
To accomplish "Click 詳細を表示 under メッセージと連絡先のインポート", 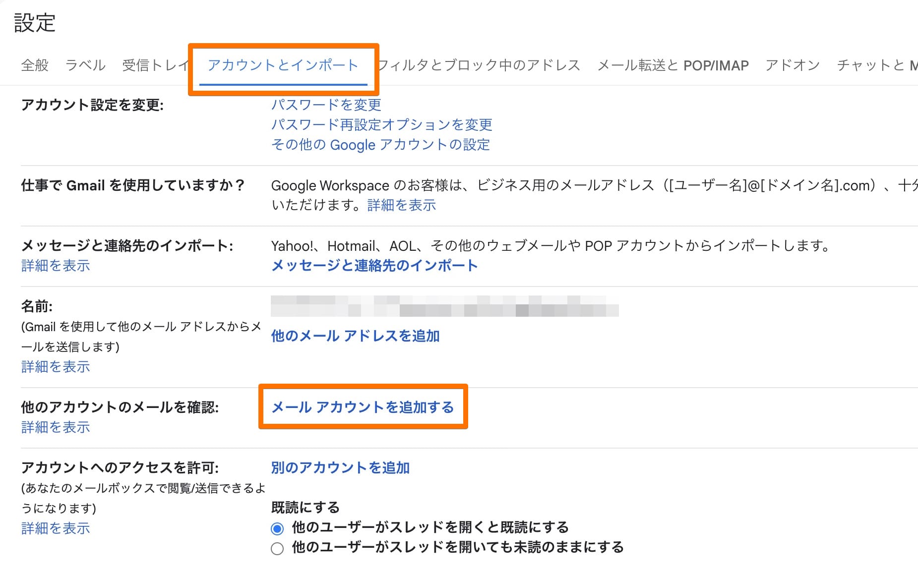I will (55, 266).
